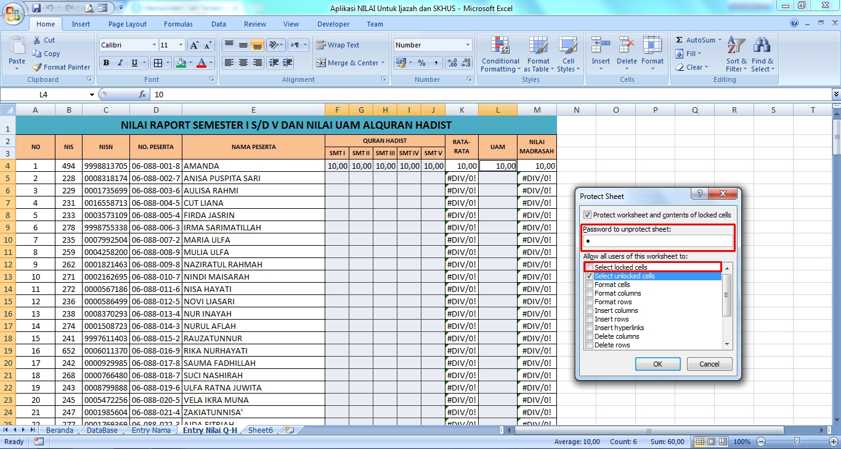Switch to the DataBase sheet tab
841x449 pixels.
(102, 431)
